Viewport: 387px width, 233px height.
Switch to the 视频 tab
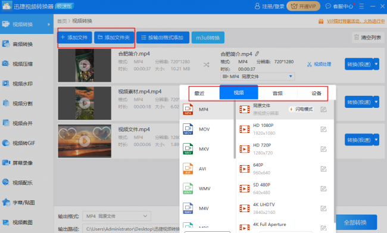point(239,92)
